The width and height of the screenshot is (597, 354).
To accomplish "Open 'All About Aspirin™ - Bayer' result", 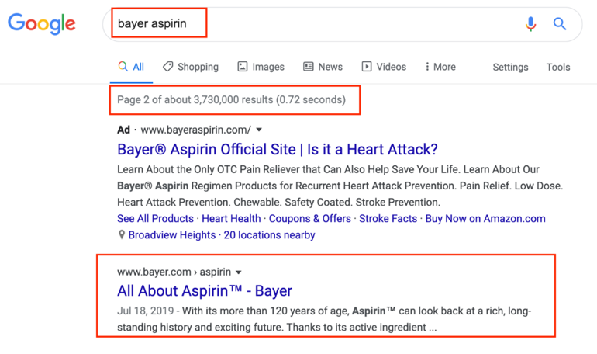I will tap(205, 291).
